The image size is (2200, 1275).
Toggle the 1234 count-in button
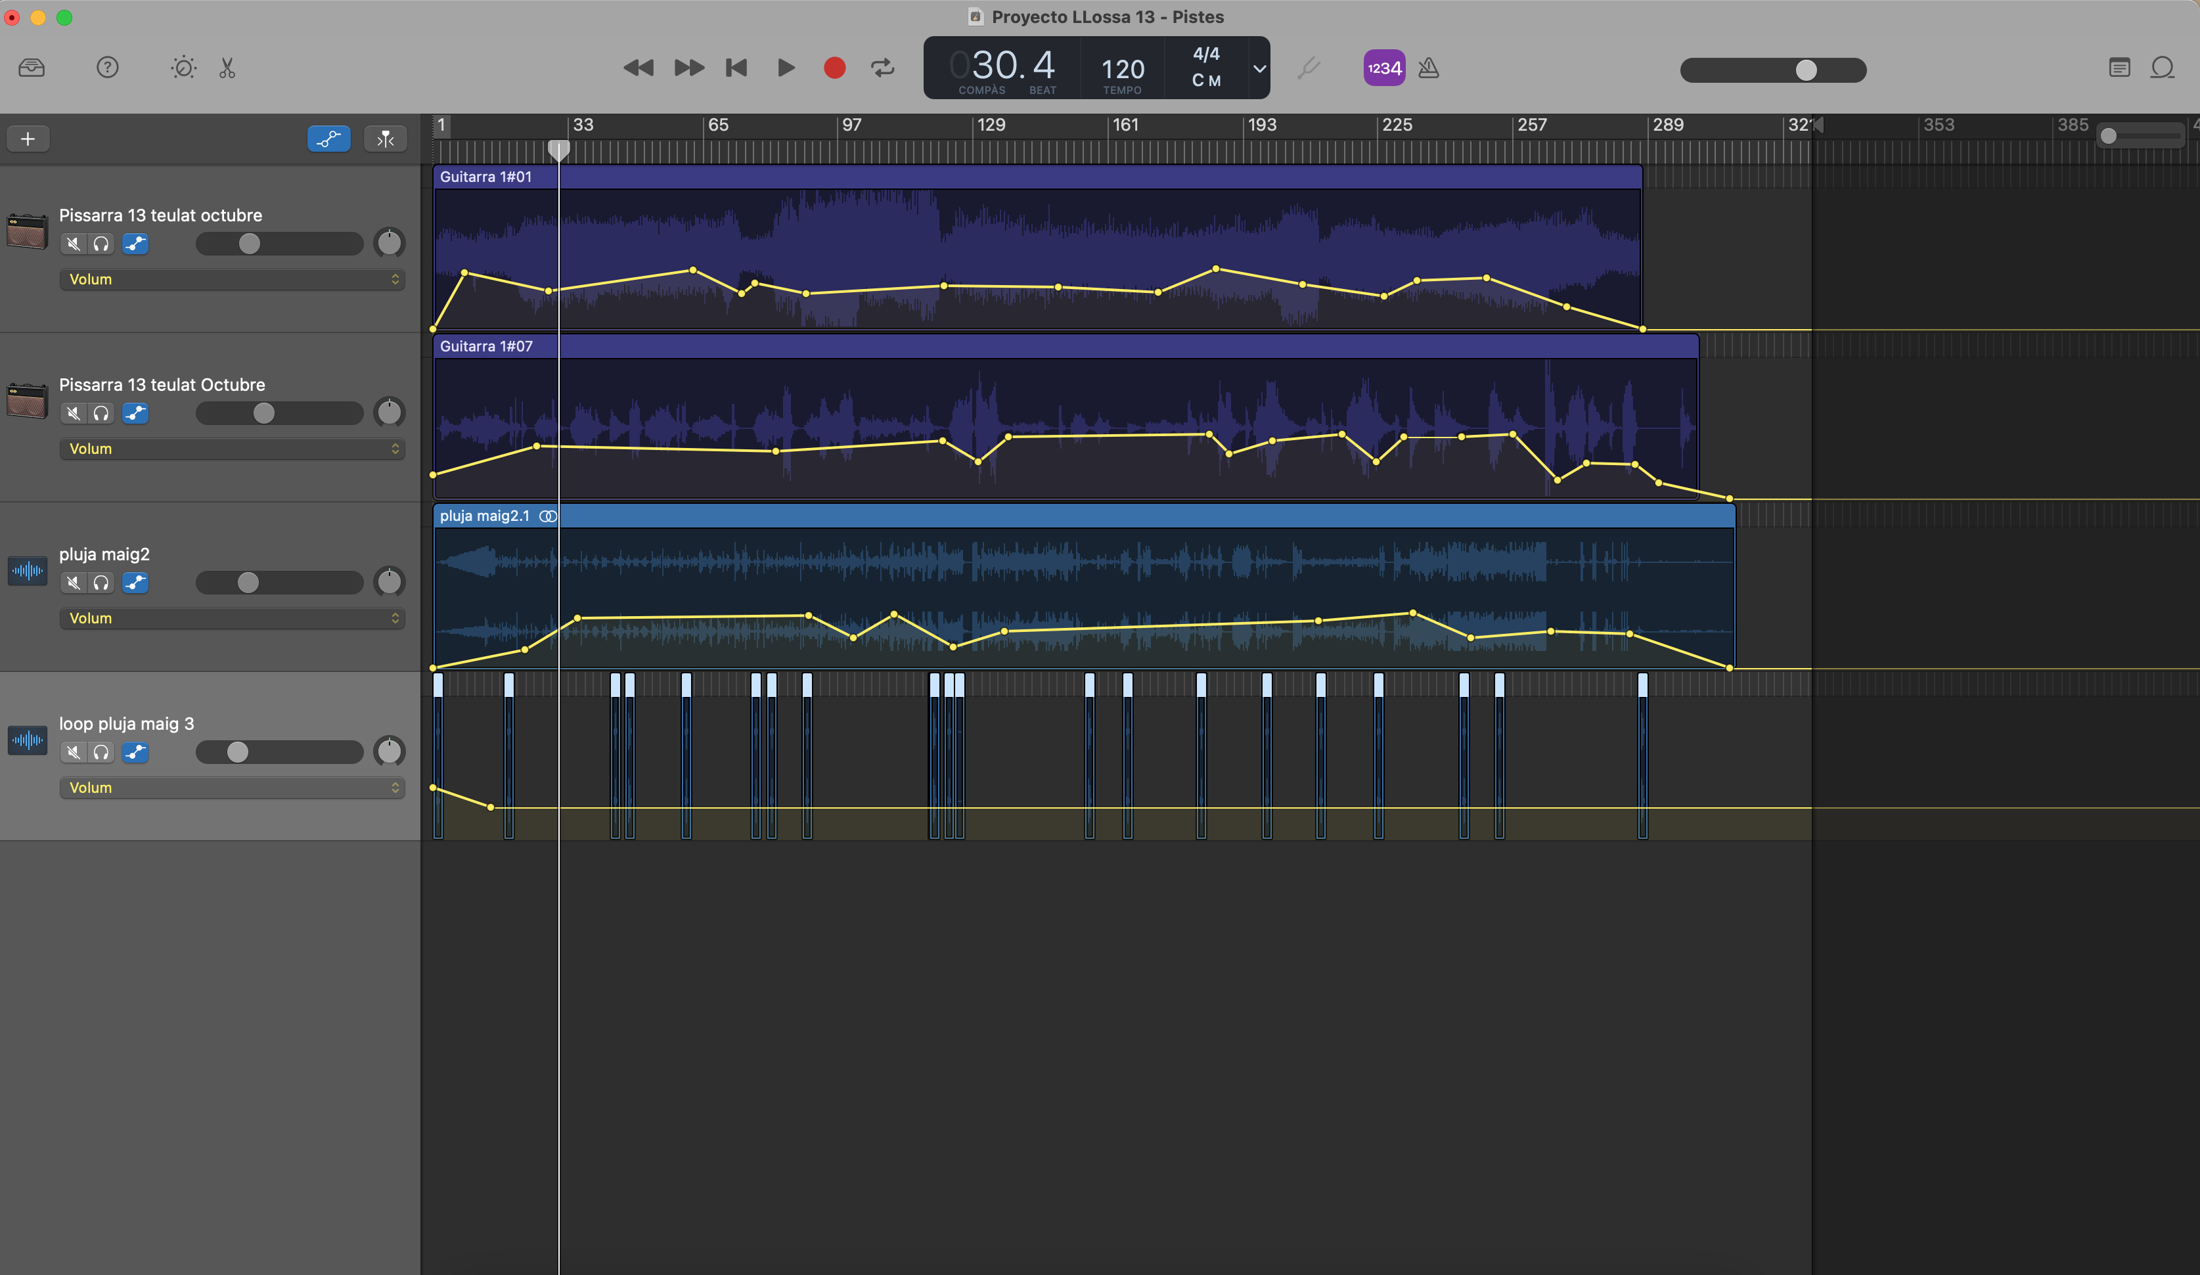1383,68
